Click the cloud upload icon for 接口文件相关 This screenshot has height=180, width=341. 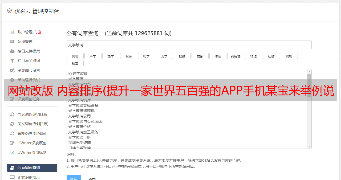coord(12,51)
